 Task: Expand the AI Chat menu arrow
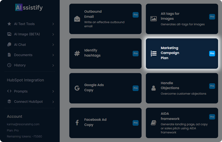(53, 45)
